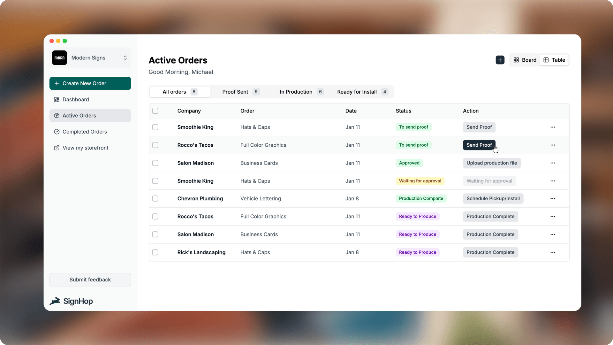Click Create New Order button
Screen dimensions: 613x345
click(x=90, y=83)
